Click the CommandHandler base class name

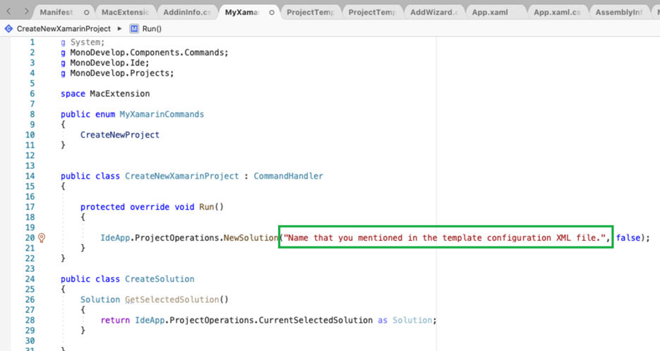[288, 176]
